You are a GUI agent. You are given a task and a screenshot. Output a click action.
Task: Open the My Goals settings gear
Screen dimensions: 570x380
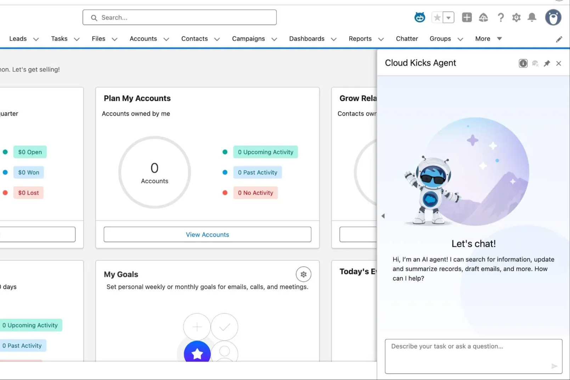pyautogui.click(x=304, y=274)
